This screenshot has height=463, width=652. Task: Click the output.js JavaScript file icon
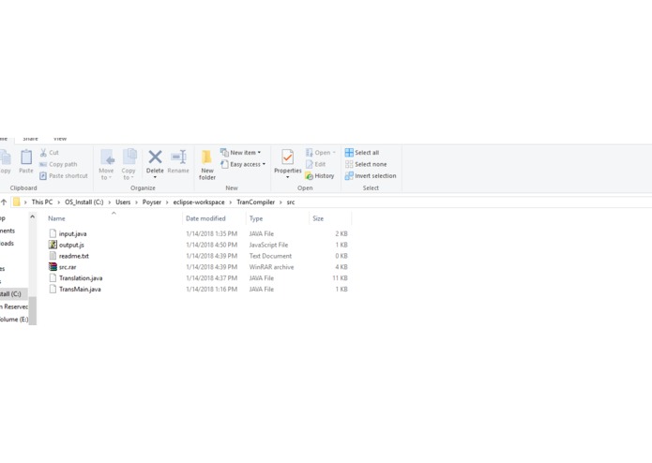click(x=53, y=245)
